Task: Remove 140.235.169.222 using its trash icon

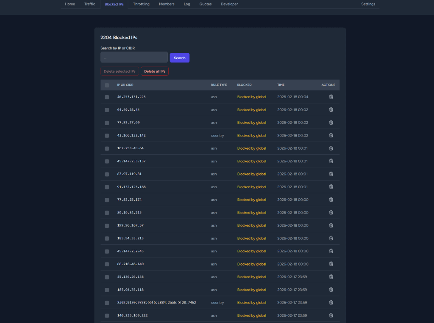Action: click(331, 315)
